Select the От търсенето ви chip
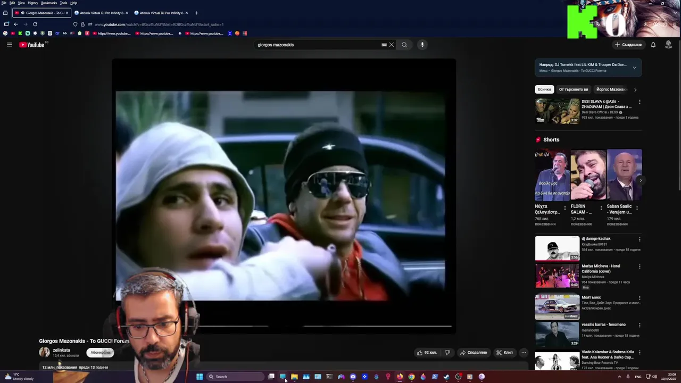This screenshot has width=681, height=383. coord(574,89)
